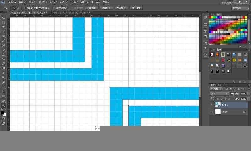
Task: Open the 不透明度 opacity slider arrow
Action: (248, 94)
